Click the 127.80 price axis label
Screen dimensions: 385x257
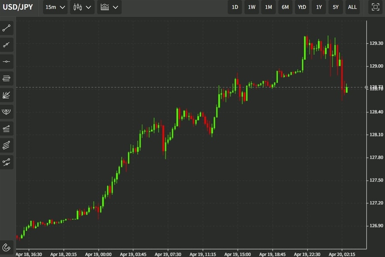pos(376,158)
